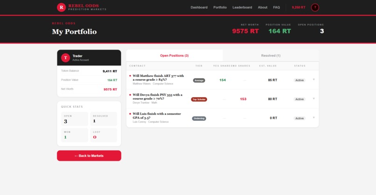Expand the Devyn PSY 355 position row

point(313,98)
